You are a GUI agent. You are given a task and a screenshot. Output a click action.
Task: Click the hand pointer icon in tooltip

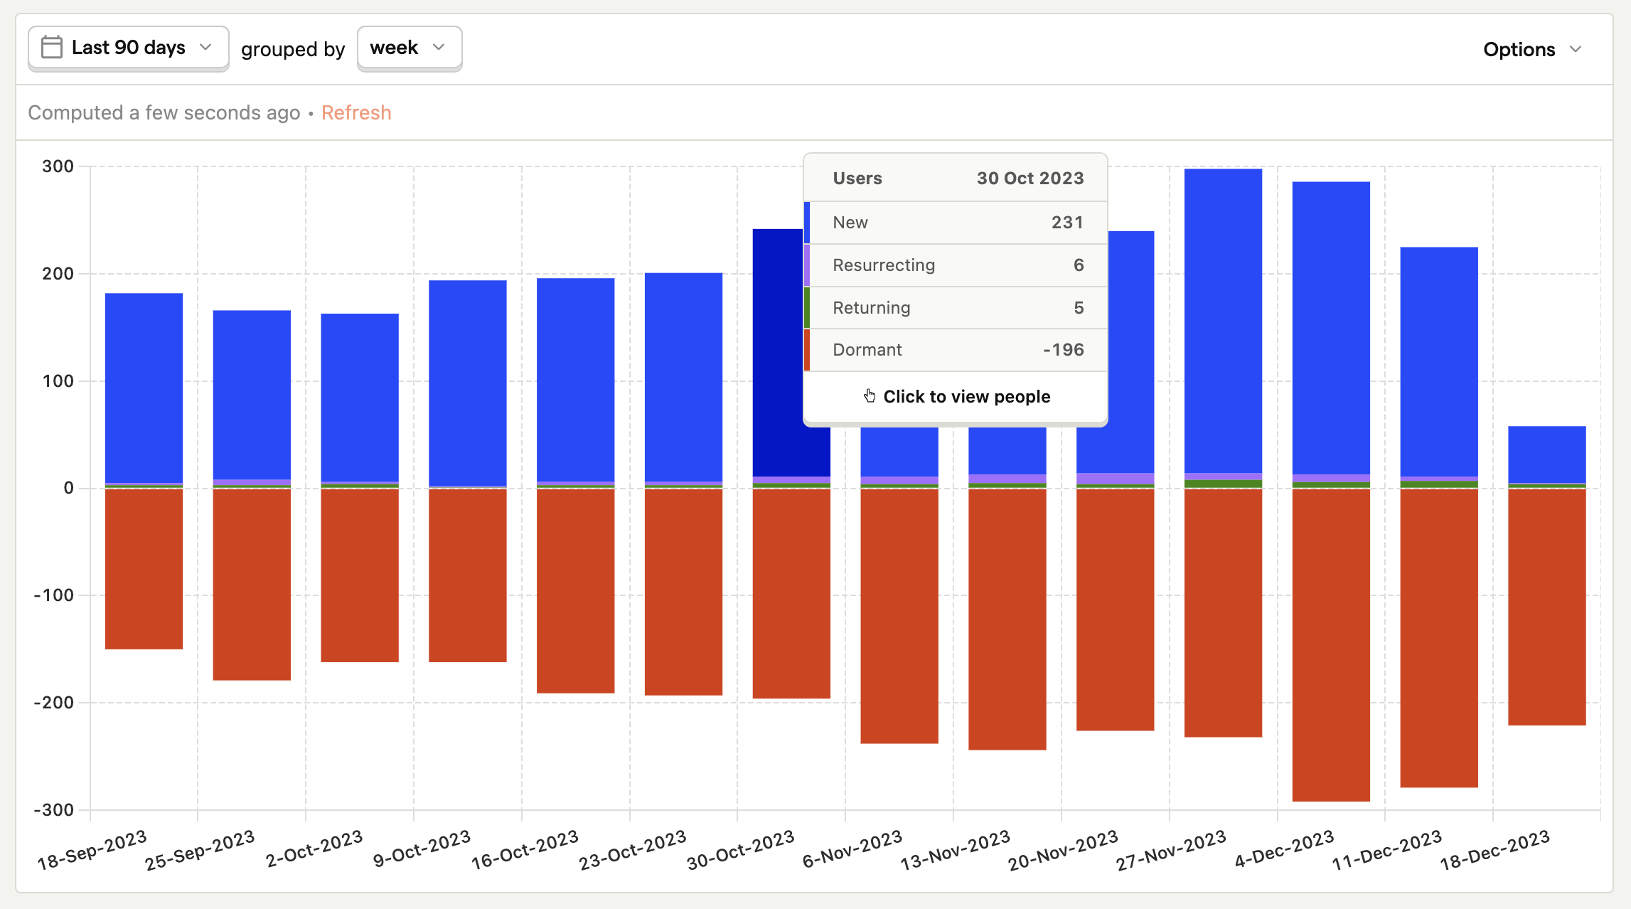[x=870, y=395]
